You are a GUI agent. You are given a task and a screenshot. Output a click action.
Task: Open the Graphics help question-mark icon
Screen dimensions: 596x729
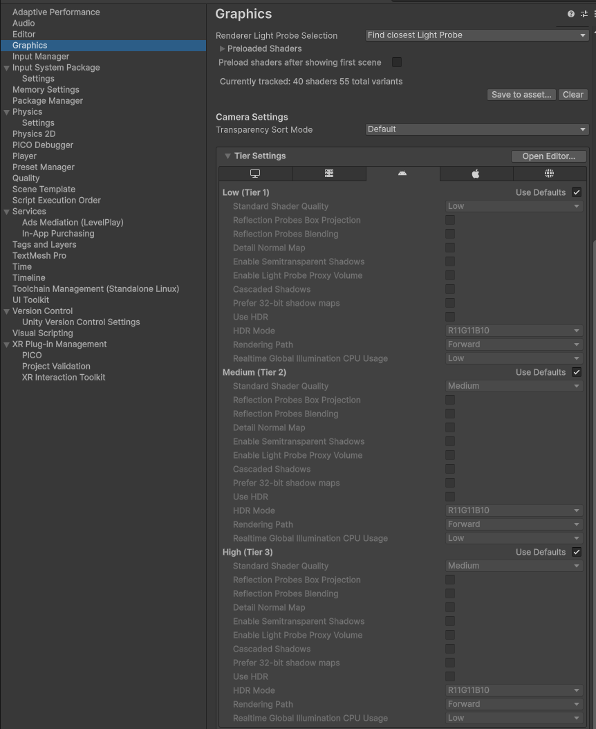pyautogui.click(x=571, y=14)
